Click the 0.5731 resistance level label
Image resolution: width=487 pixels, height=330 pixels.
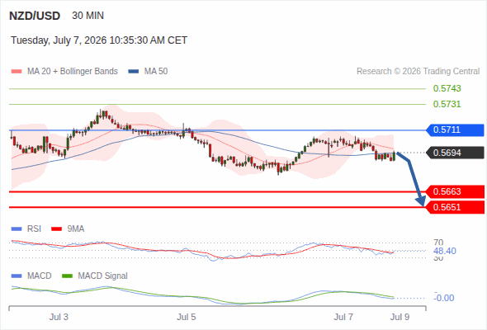(x=447, y=104)
